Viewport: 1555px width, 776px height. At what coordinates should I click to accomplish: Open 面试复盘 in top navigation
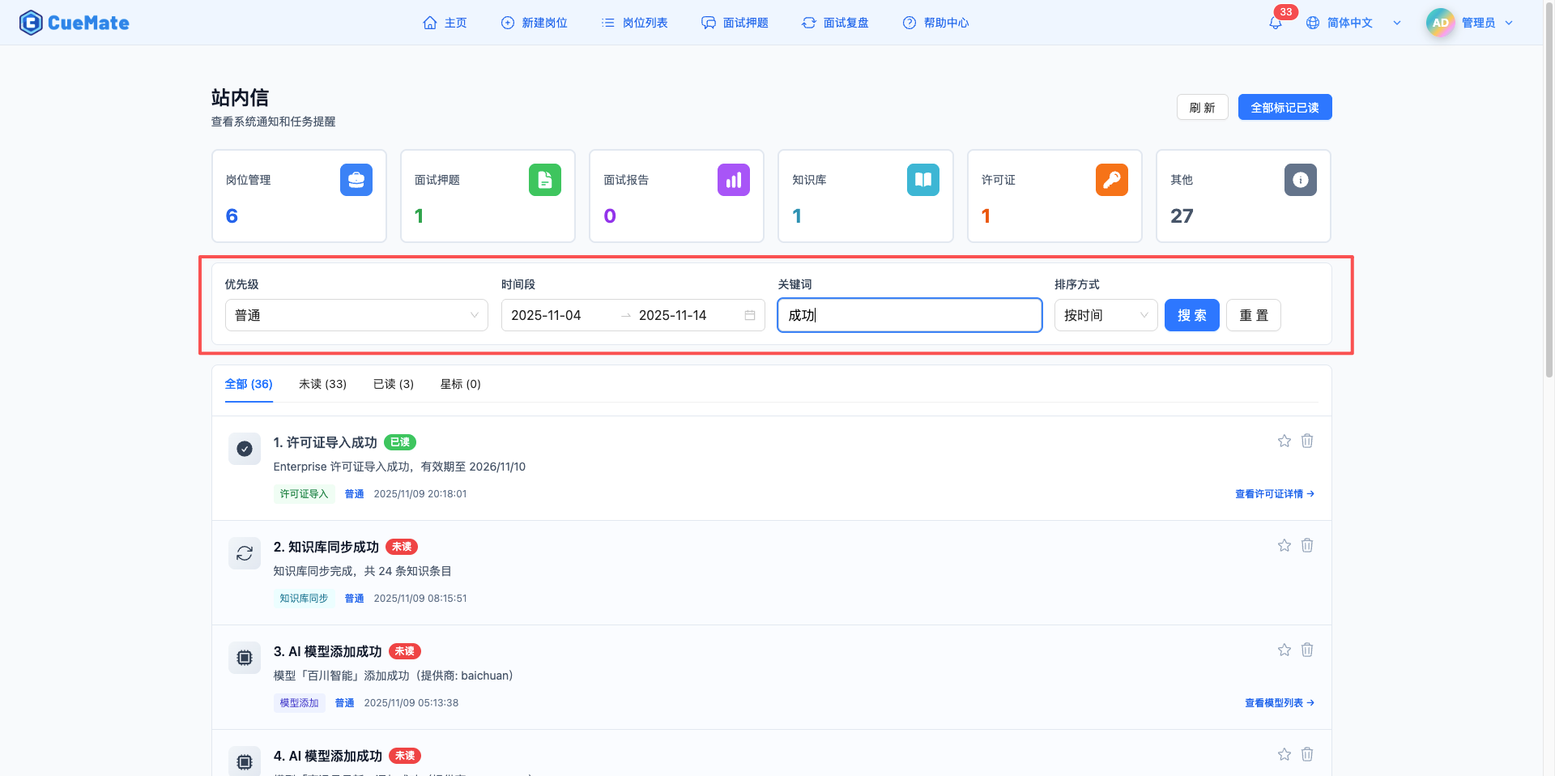tap(835, 23)
